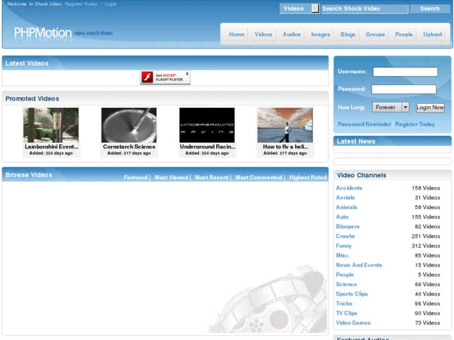Open the TV Clips video channel
Screen dimensions: 454x340
point(347,313)
